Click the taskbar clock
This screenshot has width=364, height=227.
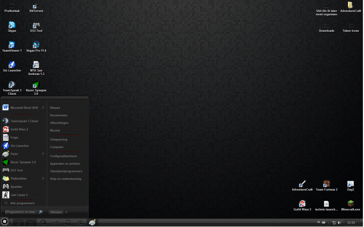pos(351,222)
